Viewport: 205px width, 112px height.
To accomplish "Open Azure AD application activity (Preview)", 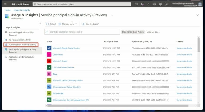I will click(x=21, y=34).
